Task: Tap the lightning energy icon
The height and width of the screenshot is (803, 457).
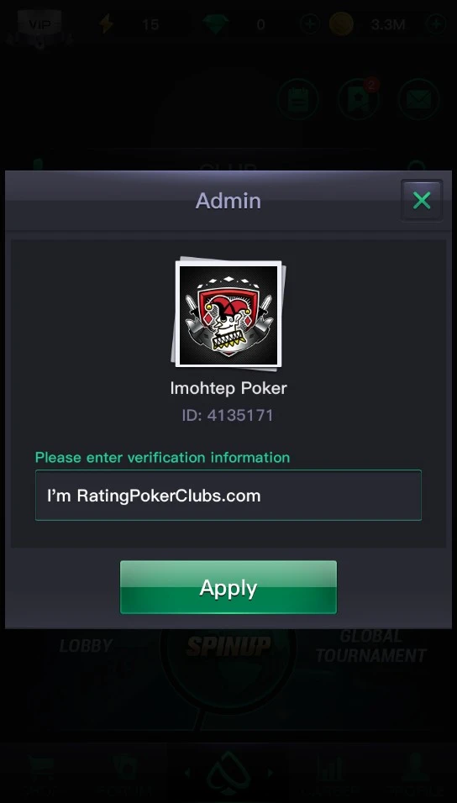Action: [x=106, y=24]
